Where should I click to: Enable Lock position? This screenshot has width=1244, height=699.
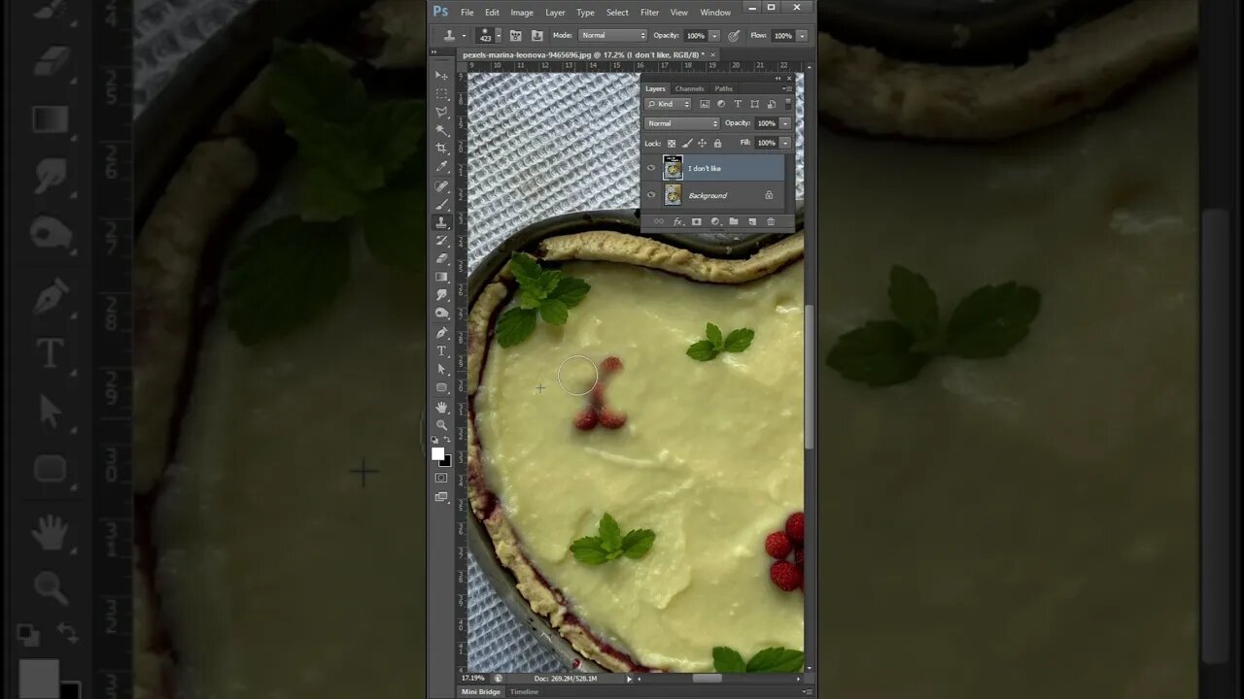pos(702,143)
